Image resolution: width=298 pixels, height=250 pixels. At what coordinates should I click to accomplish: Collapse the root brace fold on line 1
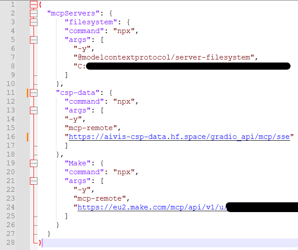coord(34,4)
